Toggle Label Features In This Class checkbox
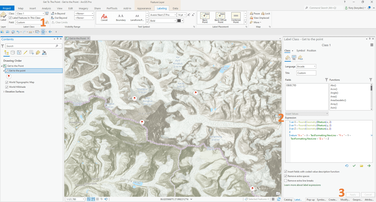Viewport: 376px width, 202px height. (10, 18)
